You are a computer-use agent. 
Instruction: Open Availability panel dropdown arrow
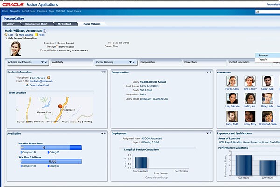(102, 134)
